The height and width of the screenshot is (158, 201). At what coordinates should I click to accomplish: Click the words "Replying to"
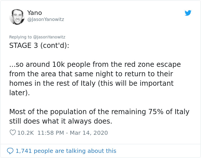coord(21,37)
